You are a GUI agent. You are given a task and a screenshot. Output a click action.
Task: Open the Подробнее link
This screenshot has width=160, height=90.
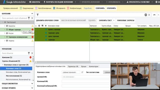click(x=88, y=8)
